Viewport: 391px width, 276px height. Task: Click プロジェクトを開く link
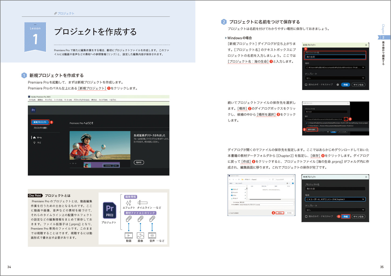pos(40,128)
